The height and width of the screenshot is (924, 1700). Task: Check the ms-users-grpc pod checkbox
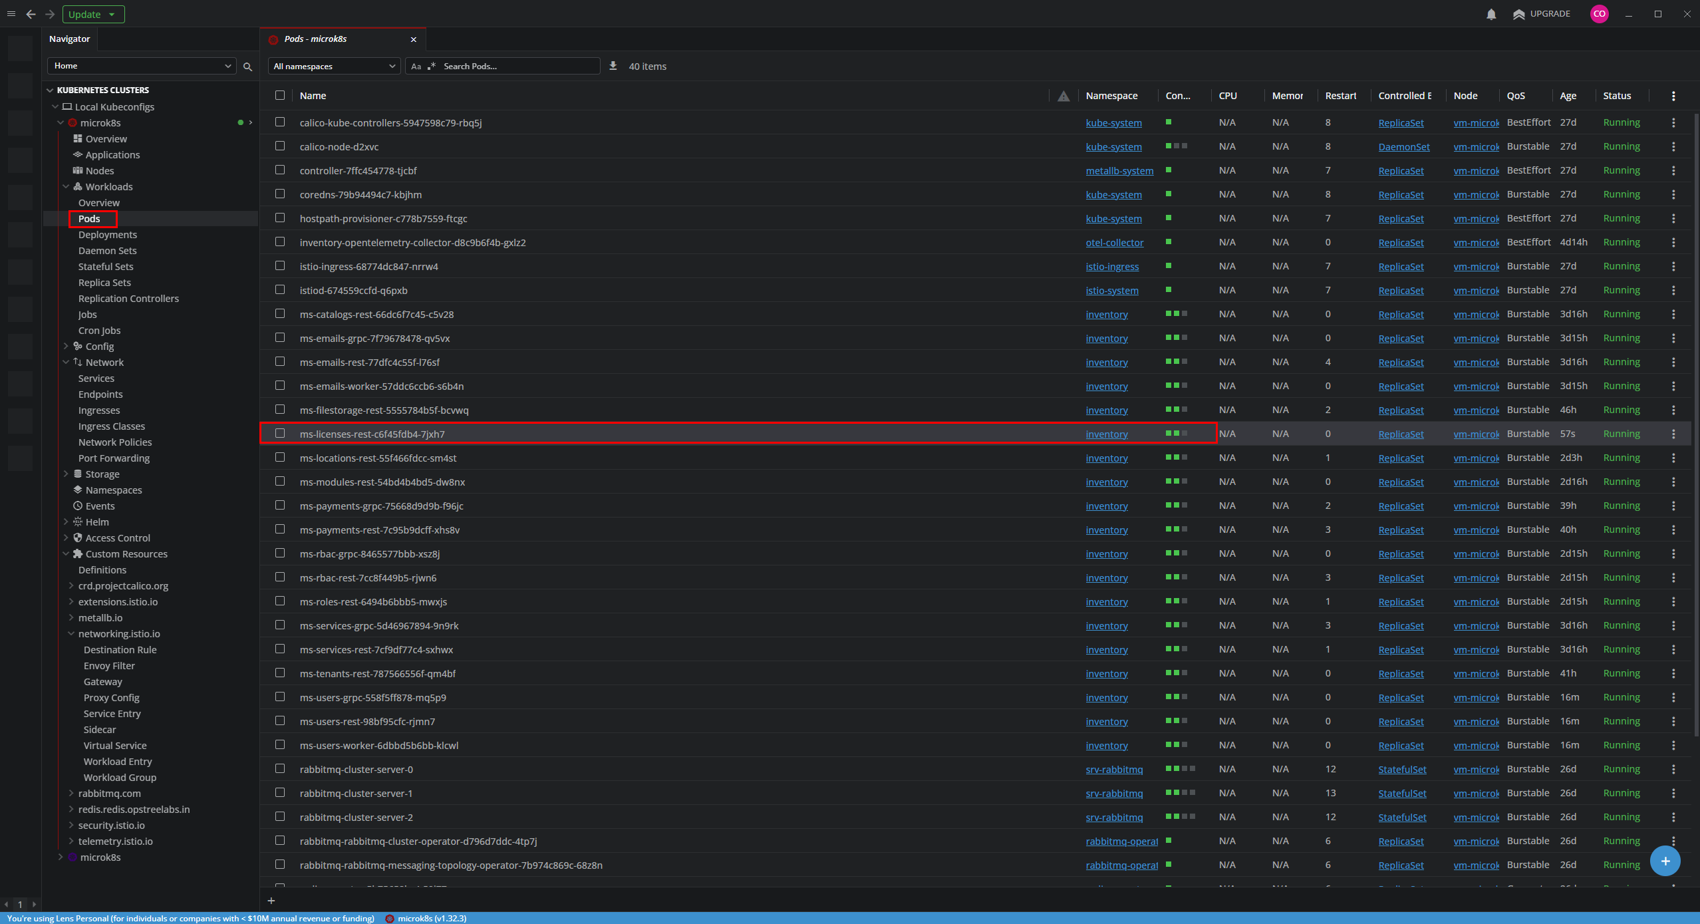(280, 696)
